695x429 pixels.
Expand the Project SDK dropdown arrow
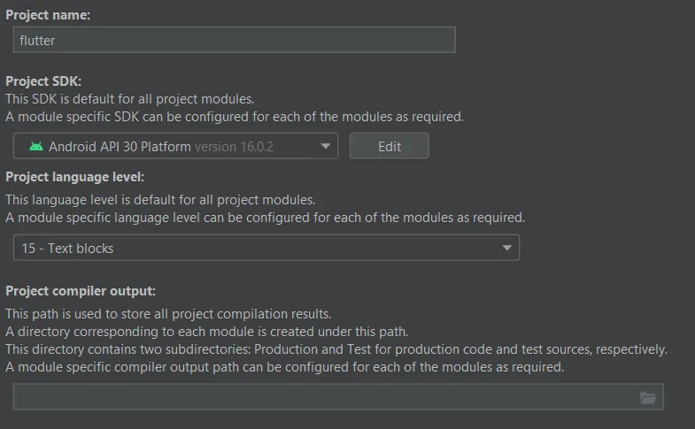click(325, 147)
